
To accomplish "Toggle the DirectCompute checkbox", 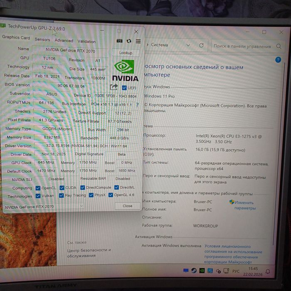I will tap(83, 187).
